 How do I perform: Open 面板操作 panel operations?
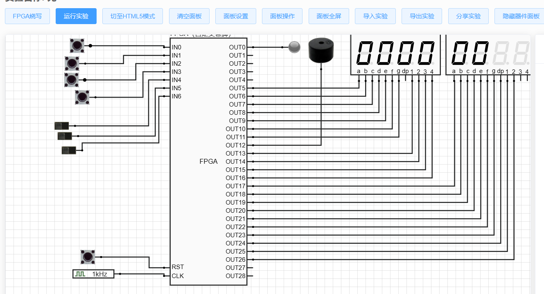282,16
